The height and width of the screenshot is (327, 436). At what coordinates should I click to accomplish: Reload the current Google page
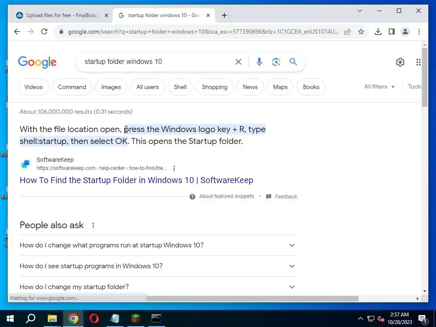coord(44,32)
